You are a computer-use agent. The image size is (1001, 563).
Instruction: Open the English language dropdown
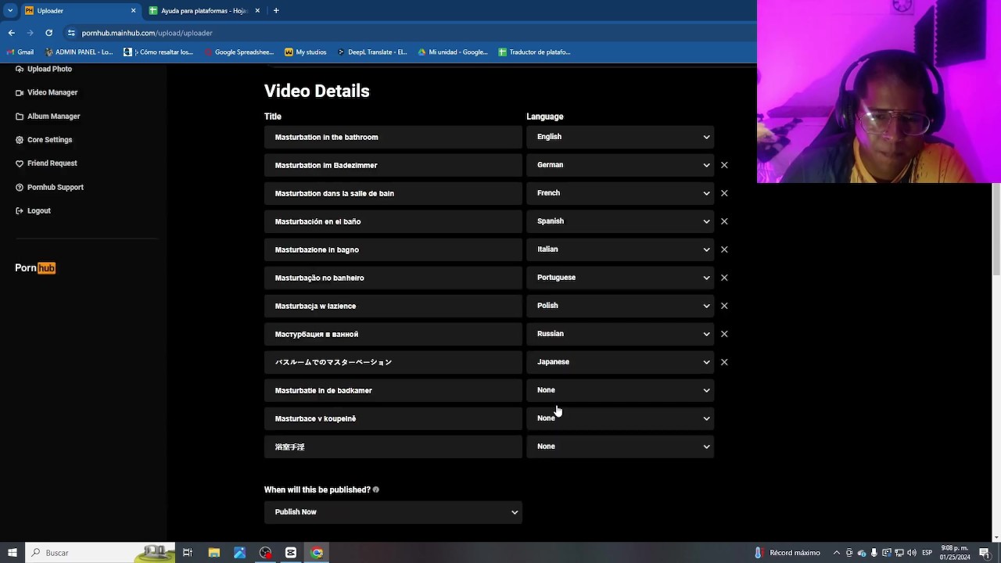pyautogui.click(x=620, y=137)
